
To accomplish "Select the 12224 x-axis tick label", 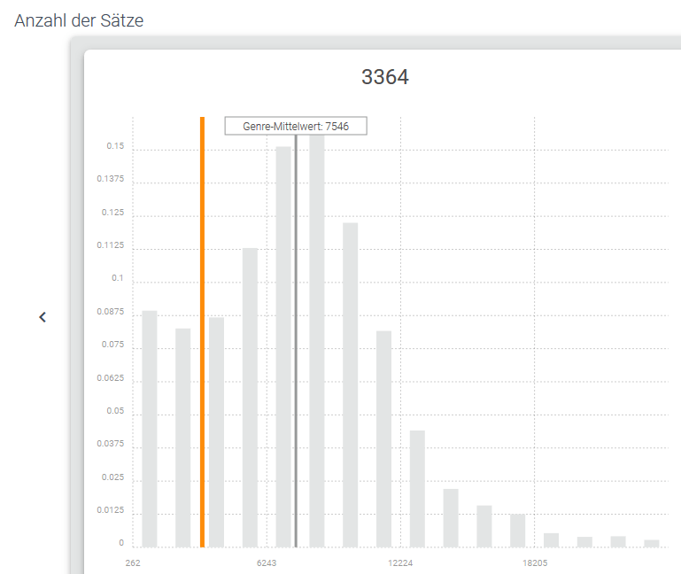I will [400, 563].
